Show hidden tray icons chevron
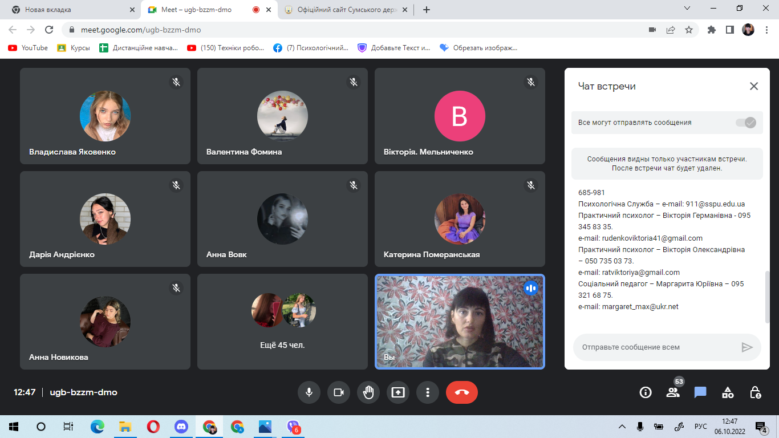Image resolution: width=779 pixels, height=438 pixels. pos(622,427)
